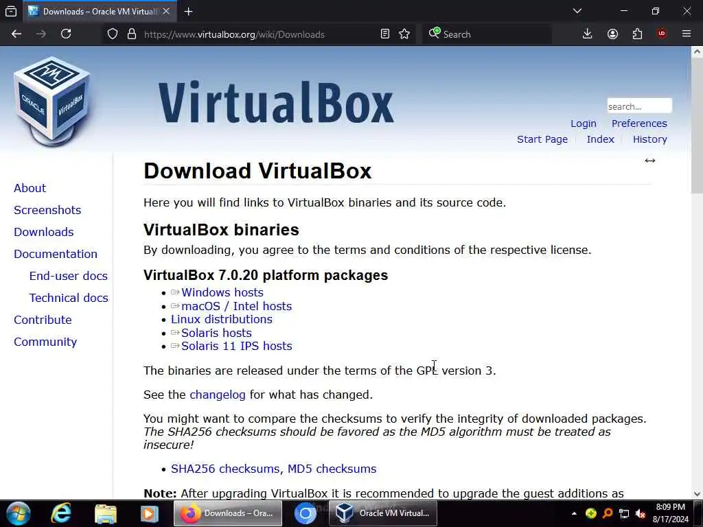Viewport: 703px width, 527px height.
Task: Click the padlock site security icon
Action: [132, 34]
